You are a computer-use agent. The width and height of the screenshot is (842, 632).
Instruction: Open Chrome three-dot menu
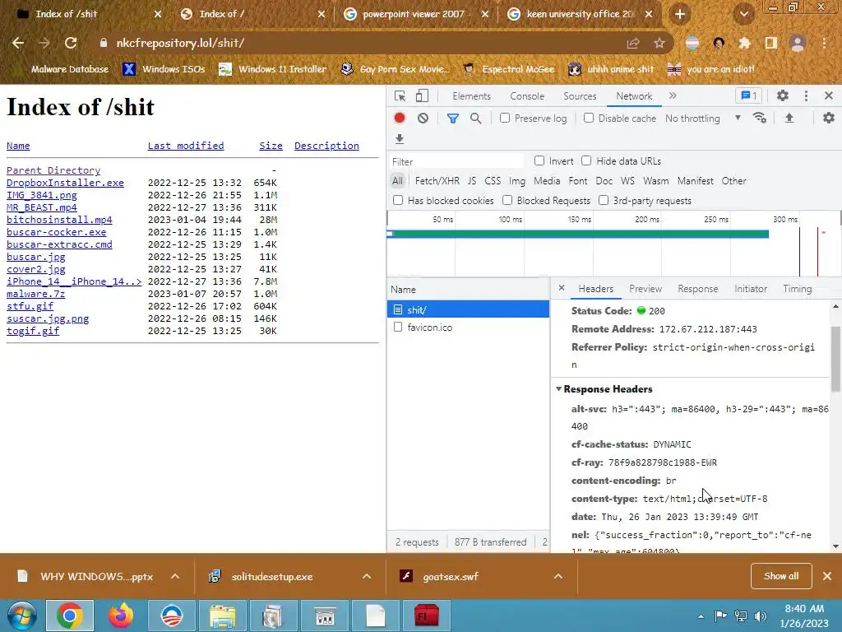[824, 43]
